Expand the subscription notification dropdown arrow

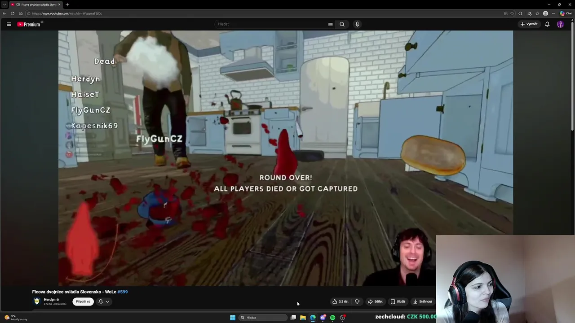[x=107, y=301]
